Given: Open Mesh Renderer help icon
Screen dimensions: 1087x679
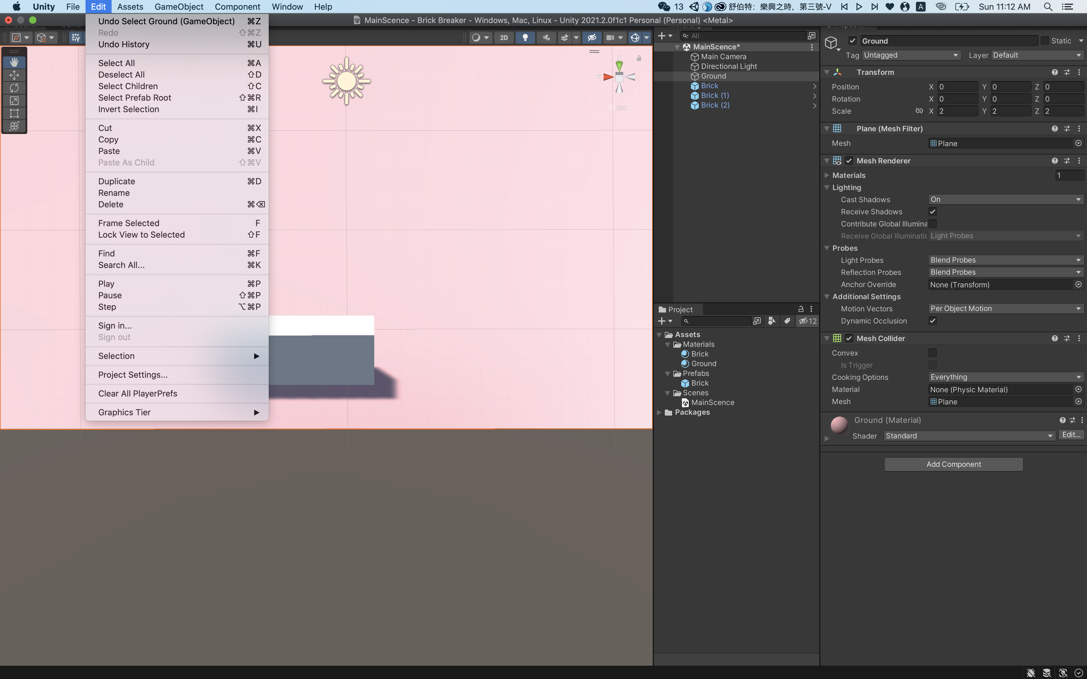Looking at the screenshot, I should [1054, 161].
